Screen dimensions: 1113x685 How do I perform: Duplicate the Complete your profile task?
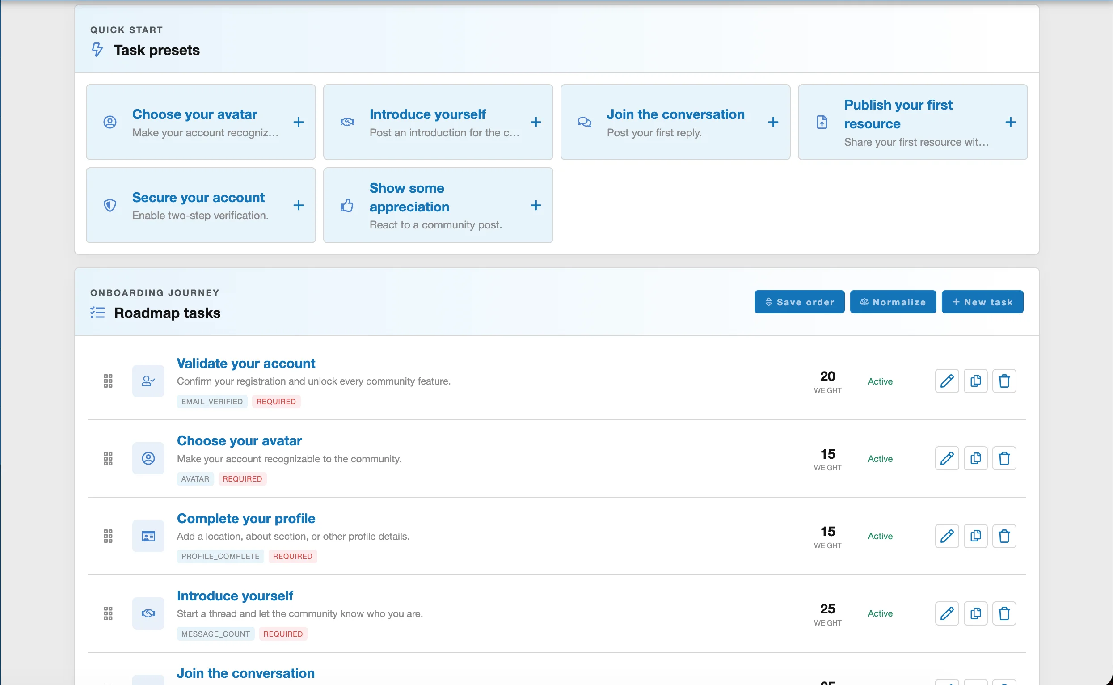[x=975, y=536]
